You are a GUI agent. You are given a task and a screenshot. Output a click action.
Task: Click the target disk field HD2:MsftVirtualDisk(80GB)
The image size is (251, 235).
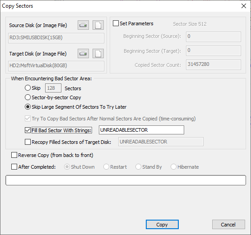pos(56,66)
